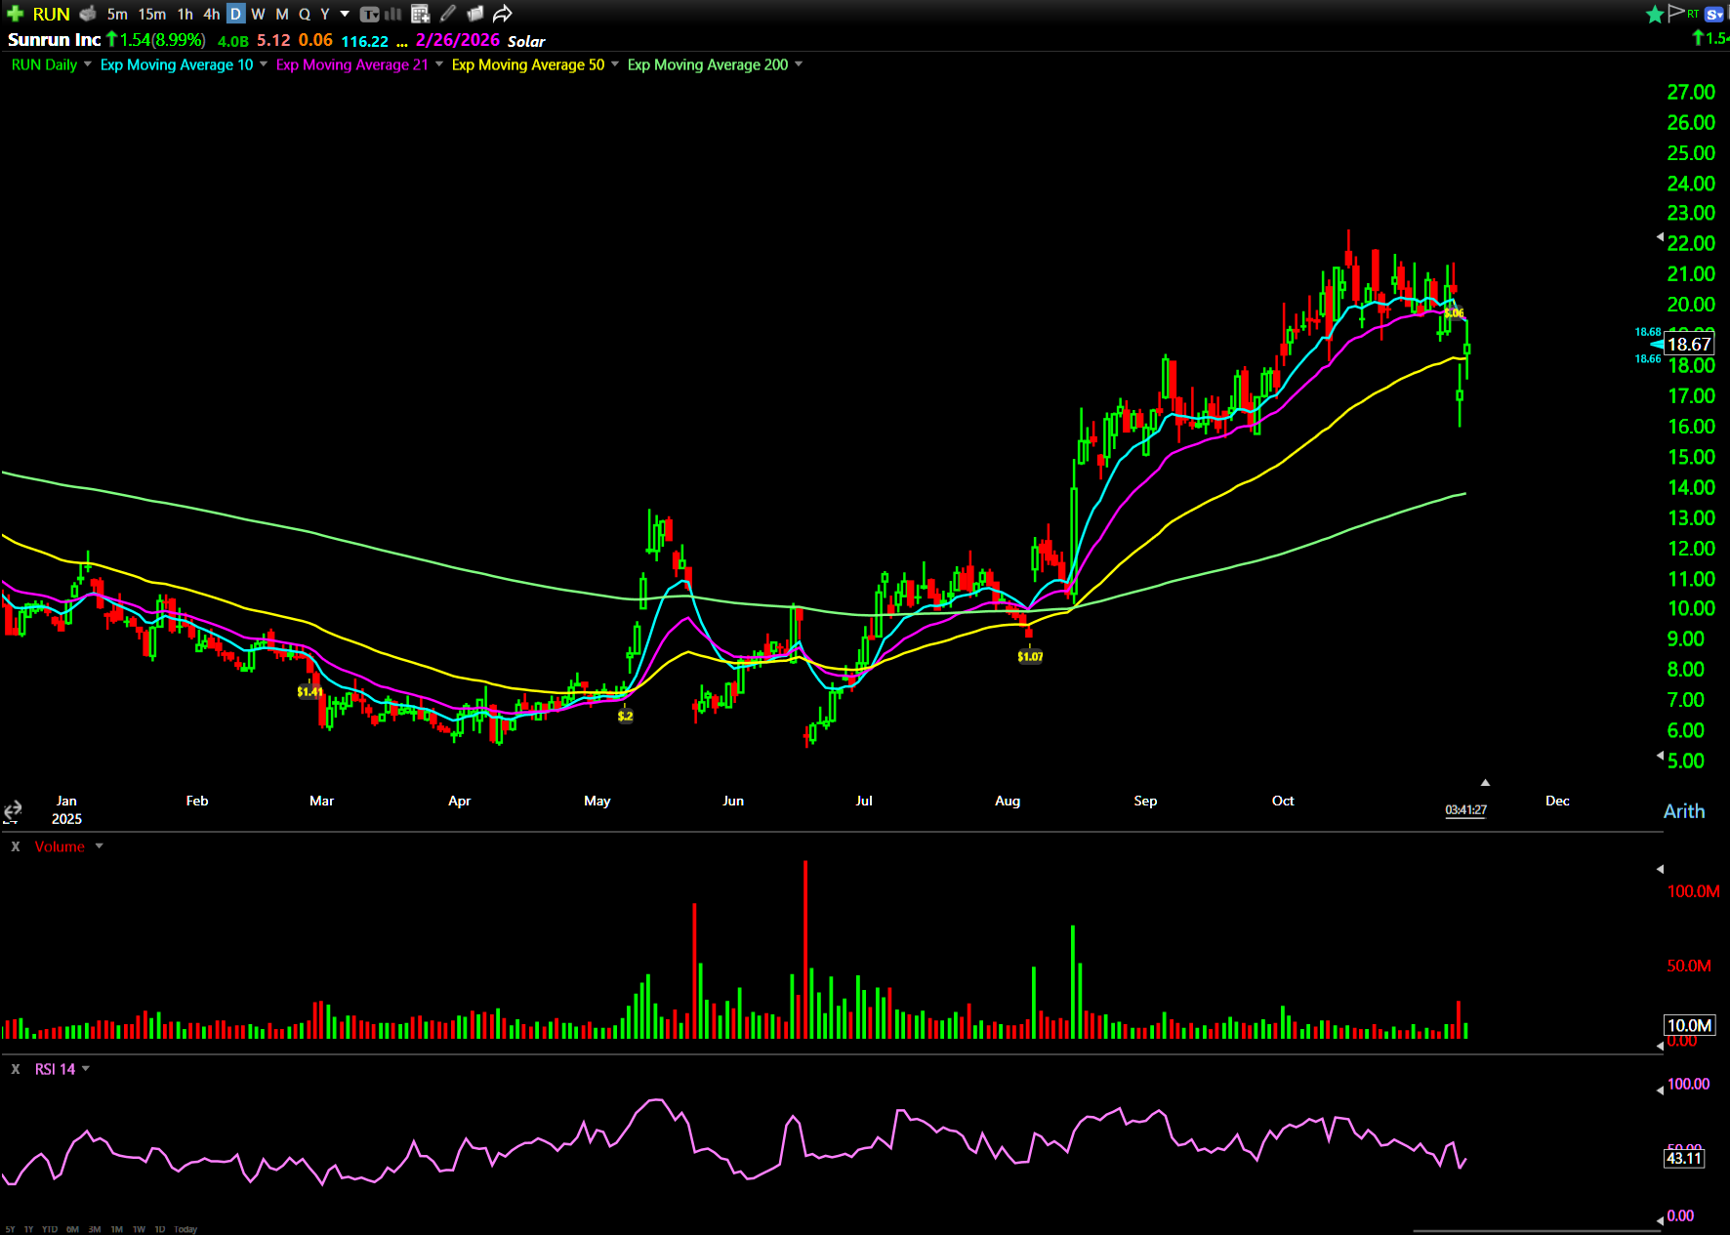This screenshot has height=1235, width=1730.
Task: Click the flag icon next to RT
Action: pyautogui.click(x=1676, y=13)
